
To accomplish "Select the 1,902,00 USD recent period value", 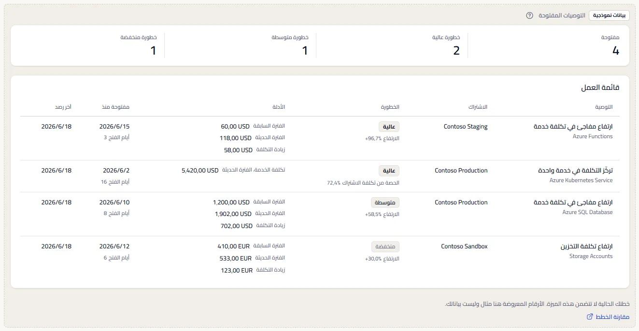I will [233, 214].
